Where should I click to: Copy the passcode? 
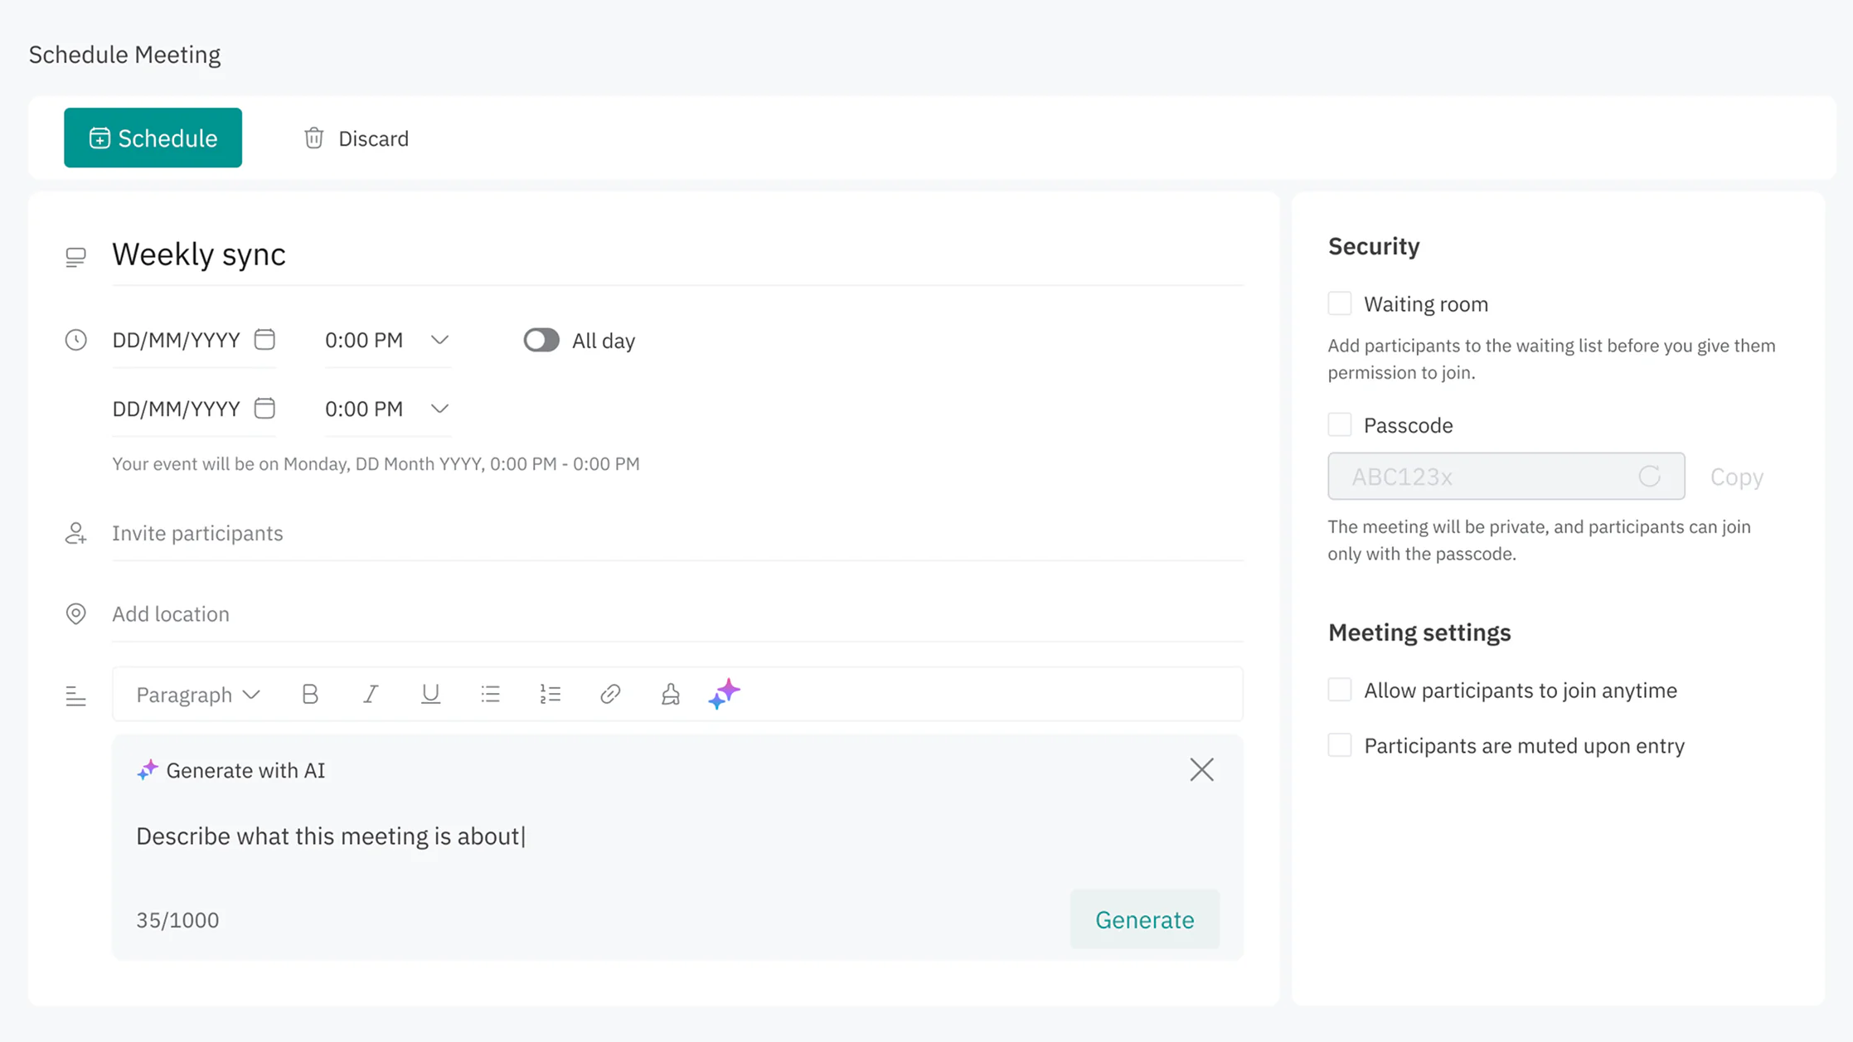(x=1736, y=477)
